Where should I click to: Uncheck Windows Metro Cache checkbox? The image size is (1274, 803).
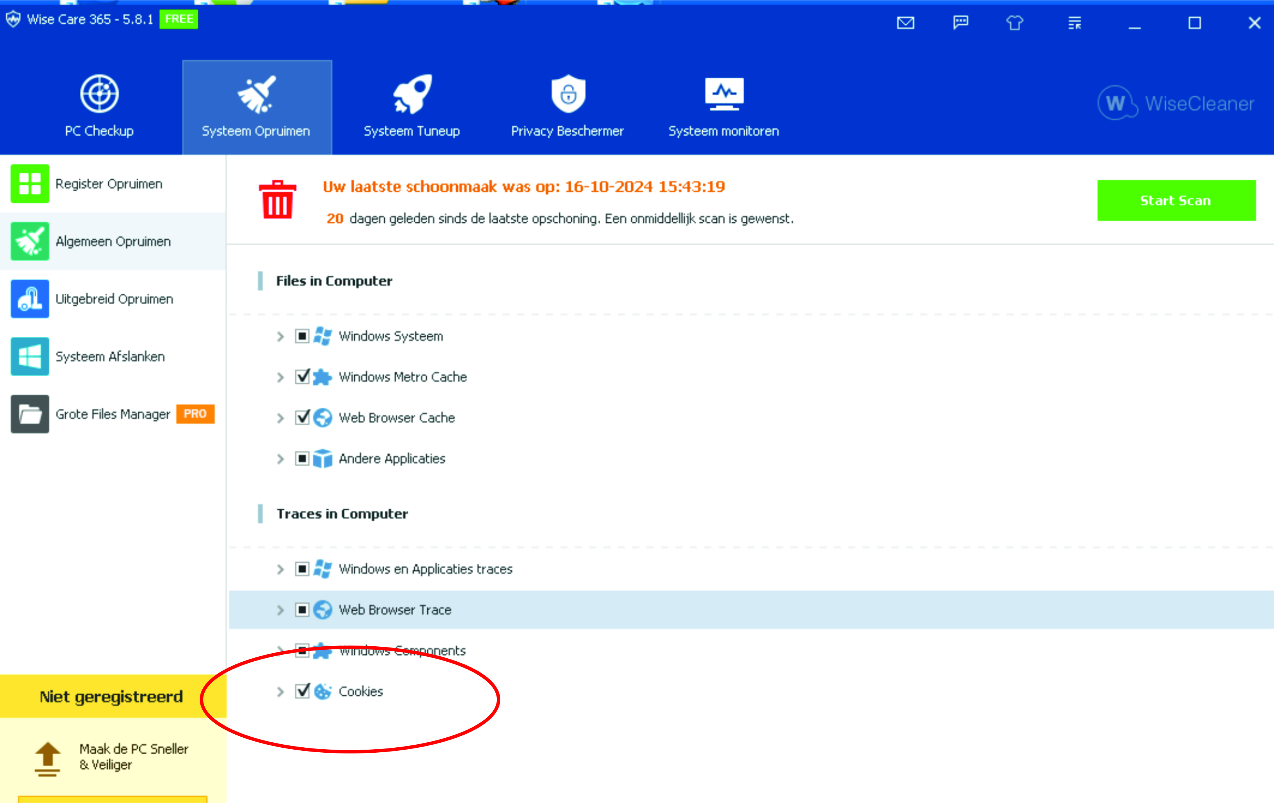point(302,377)
